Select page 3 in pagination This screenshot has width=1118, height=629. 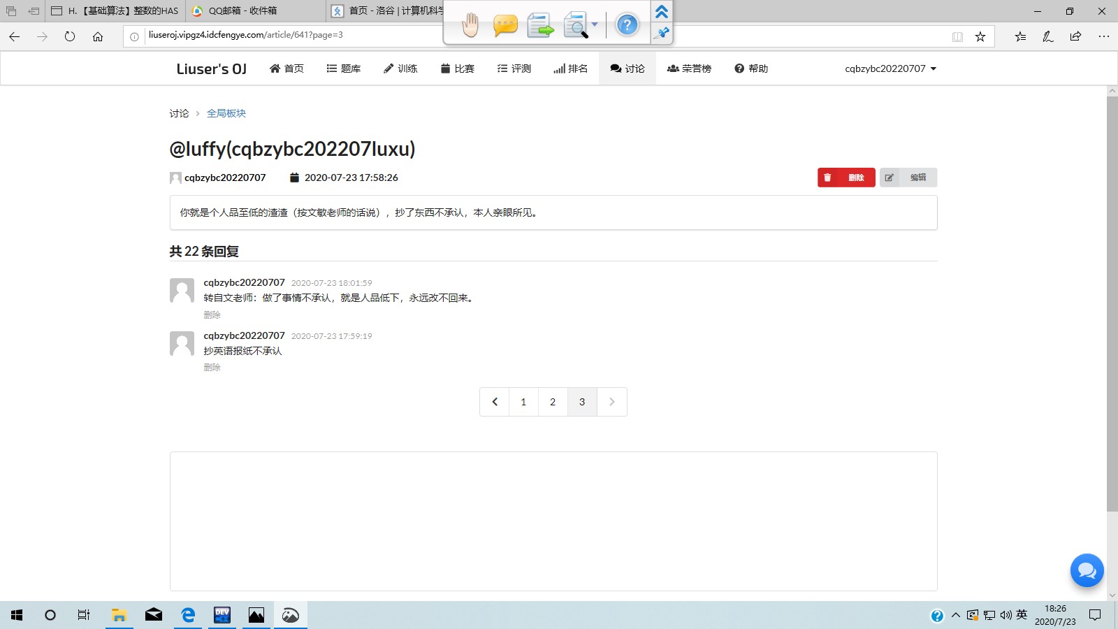[582, 402]
